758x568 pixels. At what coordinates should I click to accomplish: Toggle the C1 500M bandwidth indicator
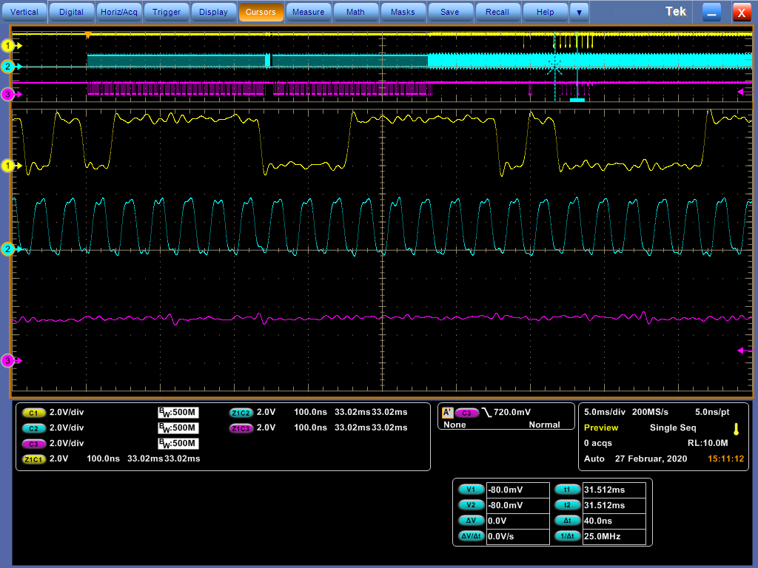click(178, 413)
